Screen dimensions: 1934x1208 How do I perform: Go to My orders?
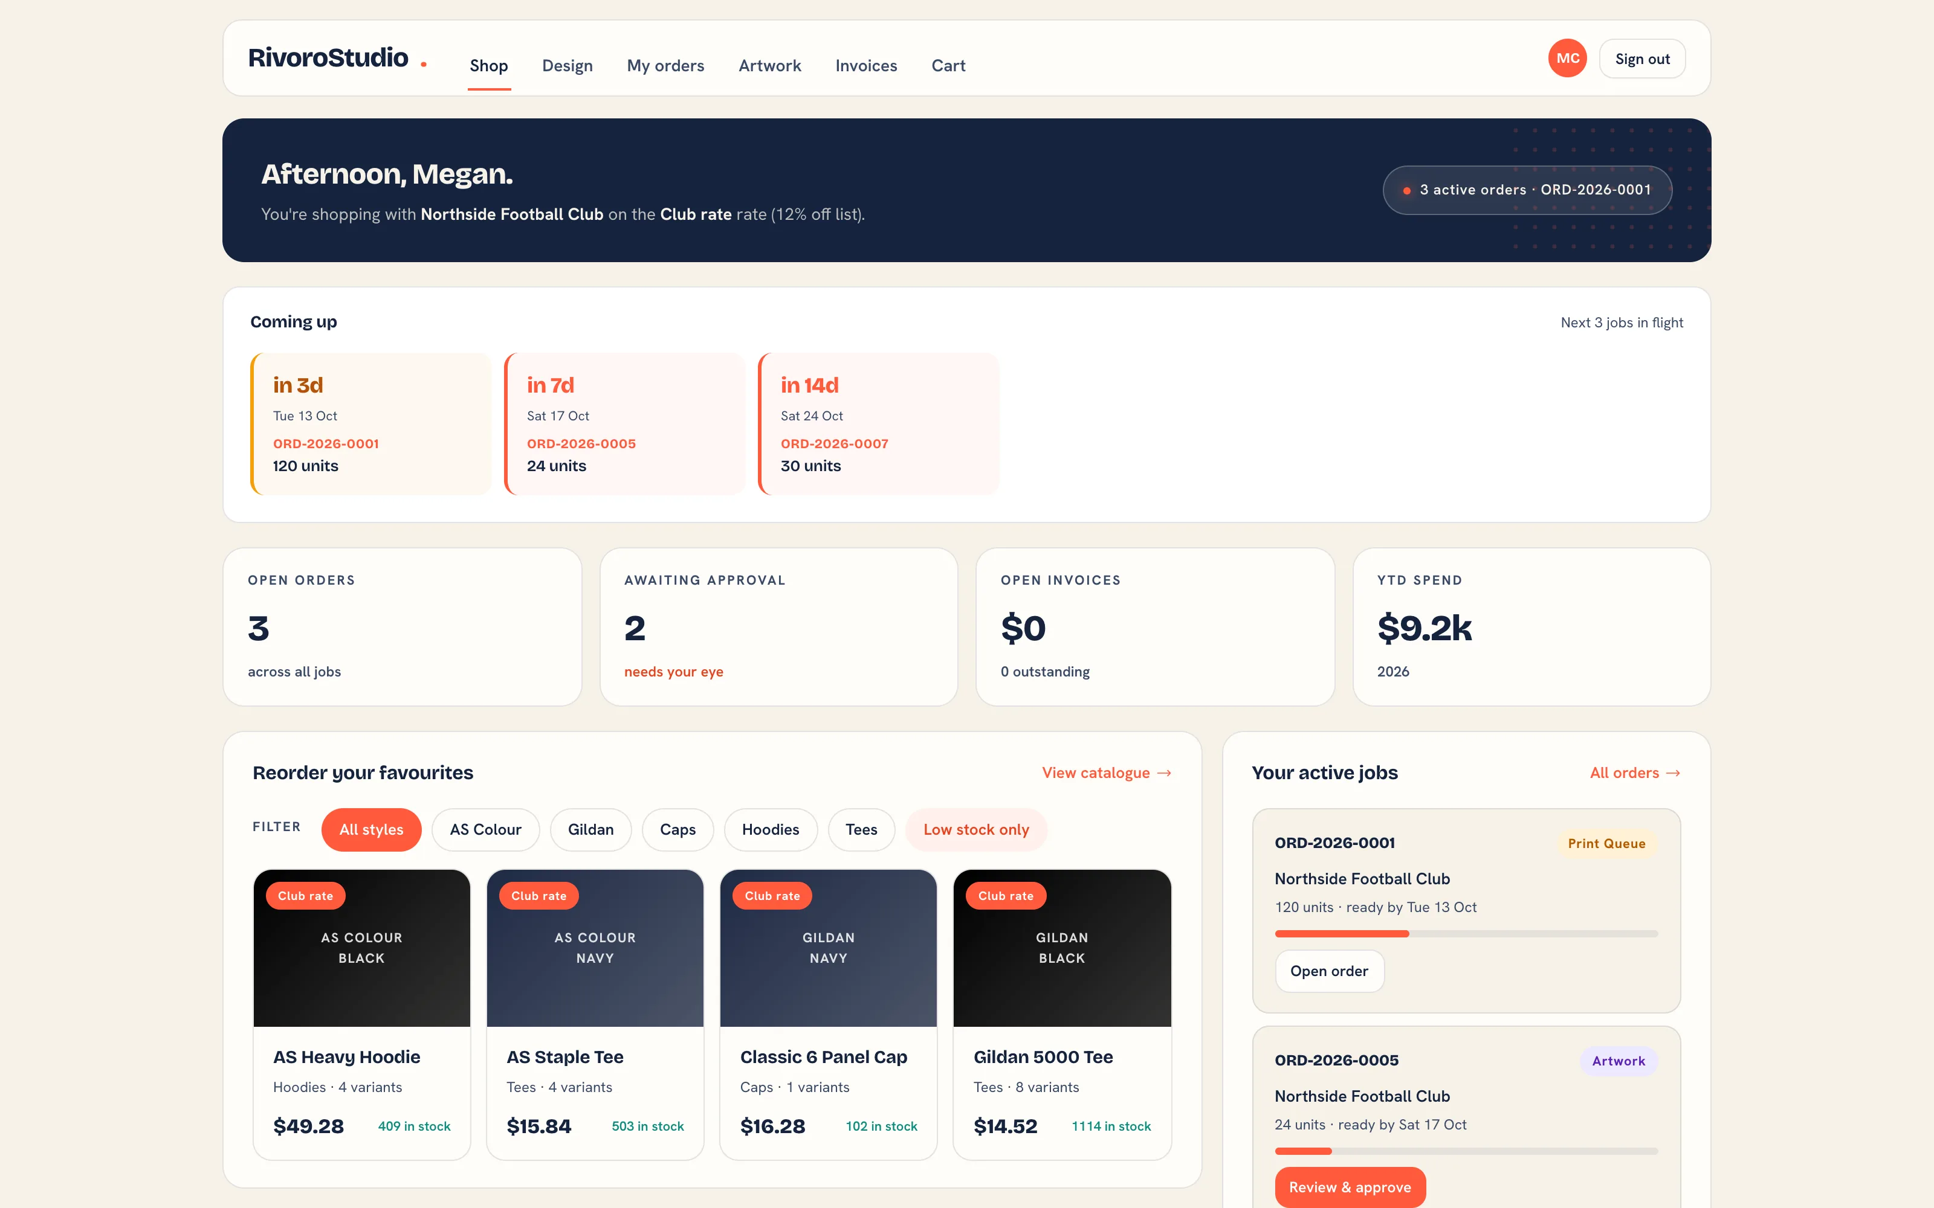[665, 65]
